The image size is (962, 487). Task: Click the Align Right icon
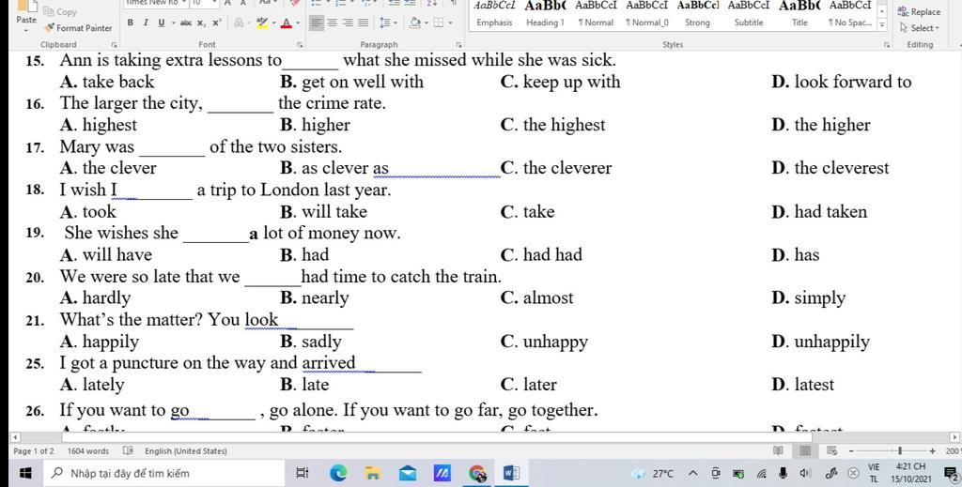click(x=348, y=23)
